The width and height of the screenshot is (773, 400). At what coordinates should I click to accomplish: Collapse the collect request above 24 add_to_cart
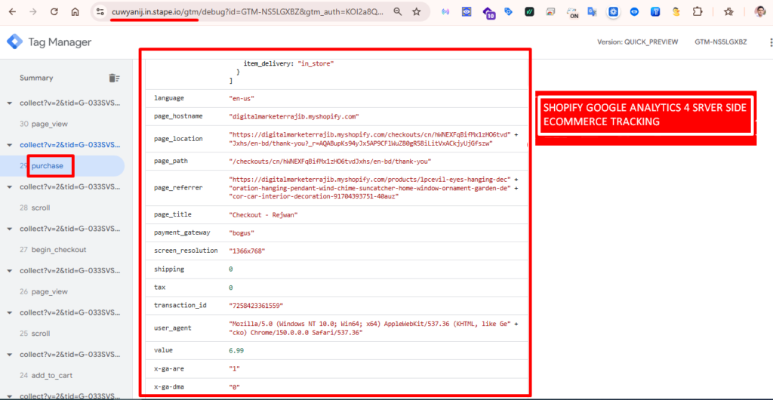click(x=9, y=354)
